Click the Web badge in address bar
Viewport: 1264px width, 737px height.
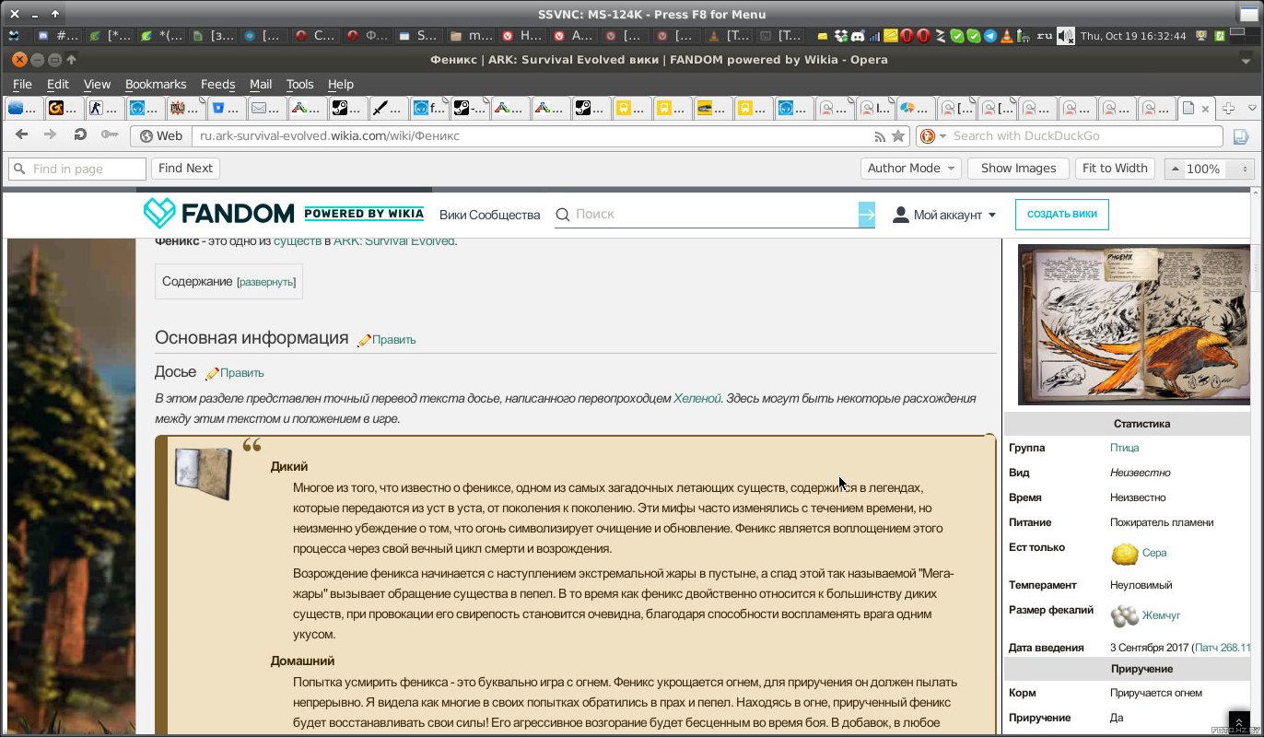point(160,136)
